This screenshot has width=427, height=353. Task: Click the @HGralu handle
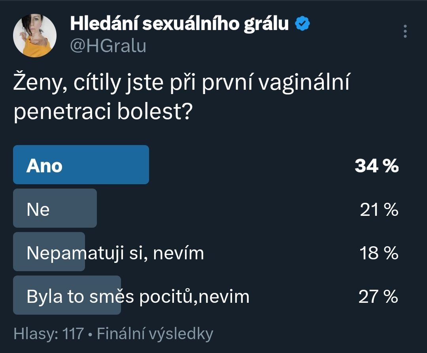108,46
